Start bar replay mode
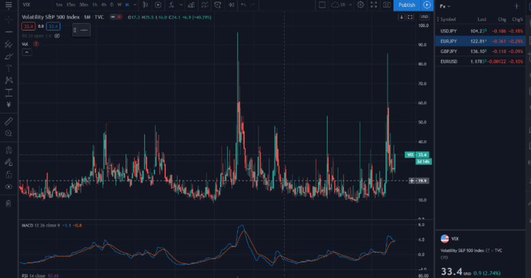The height and width of the screenshot is (278, 531). 231,5
